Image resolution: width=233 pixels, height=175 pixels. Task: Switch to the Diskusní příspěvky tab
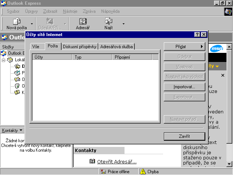[x=80, y=47]
